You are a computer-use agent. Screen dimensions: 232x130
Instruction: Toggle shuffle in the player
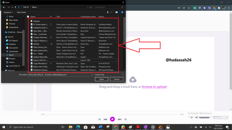[99, 120]
